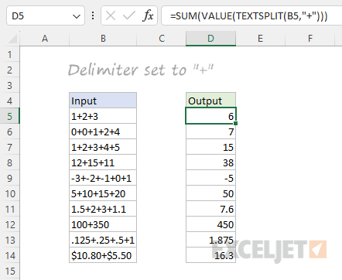Select row 6 header
This screenshot has width=342, height=280.
(10, 131)
